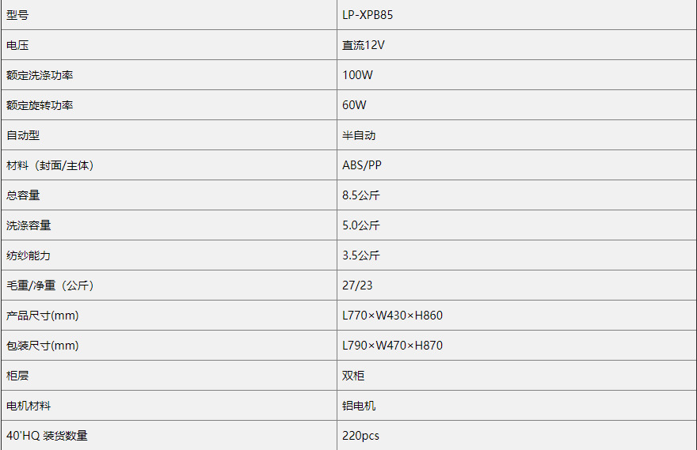Select the 220pcs loading quantity value
The width and height of the screenshot is (697, 450).
[360, 436]
